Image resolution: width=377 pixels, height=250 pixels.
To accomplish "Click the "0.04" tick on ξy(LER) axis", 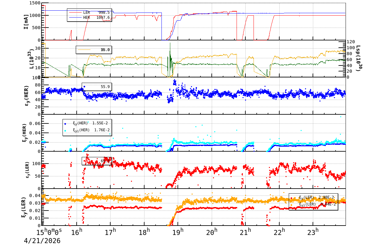I will 35,196.
